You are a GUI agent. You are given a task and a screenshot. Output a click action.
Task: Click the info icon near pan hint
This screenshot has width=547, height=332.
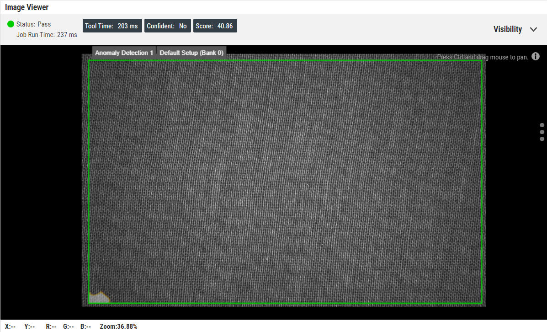pyautogui.click(x=536, y=56)
